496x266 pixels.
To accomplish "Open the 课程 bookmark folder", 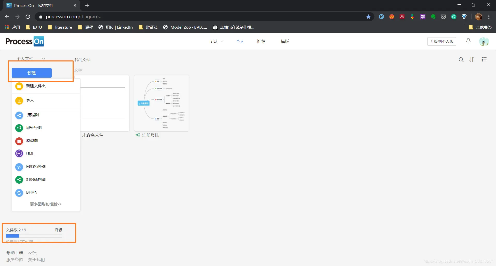I will tap(86, 27).
